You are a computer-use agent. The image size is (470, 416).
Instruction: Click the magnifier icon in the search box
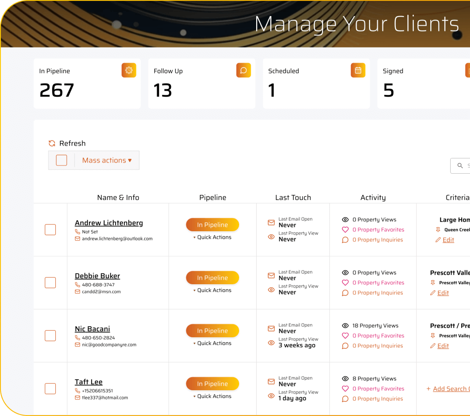[x=459, y=165]
